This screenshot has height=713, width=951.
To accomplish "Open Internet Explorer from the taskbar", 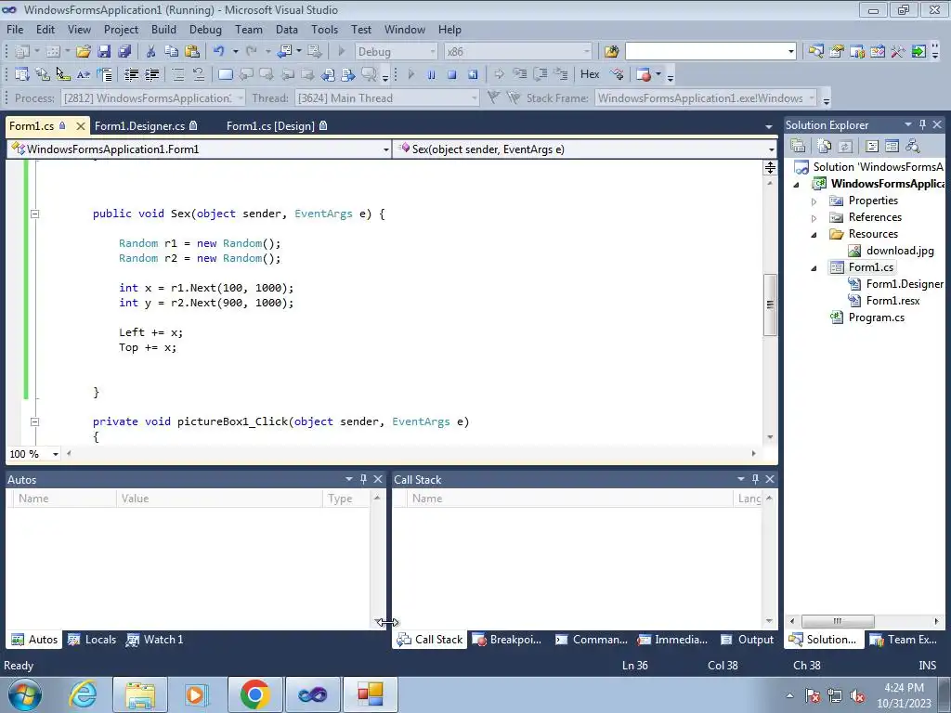I will point(83,694).
